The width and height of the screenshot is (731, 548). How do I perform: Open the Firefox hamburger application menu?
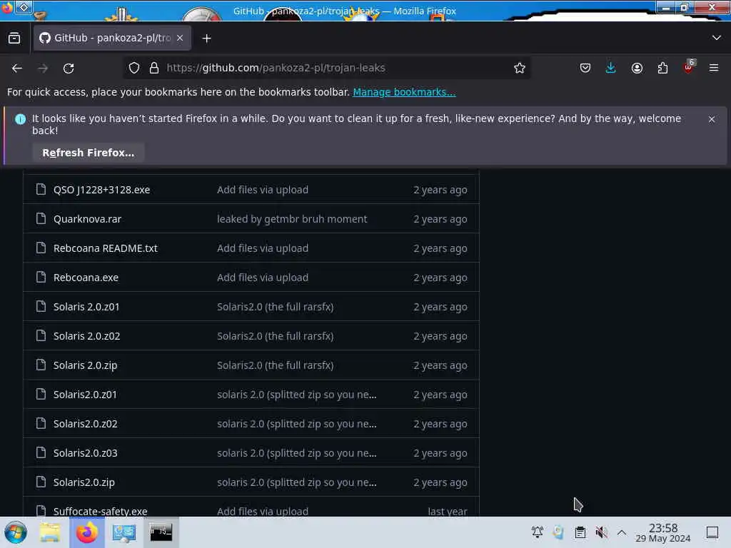coord(714,68)
